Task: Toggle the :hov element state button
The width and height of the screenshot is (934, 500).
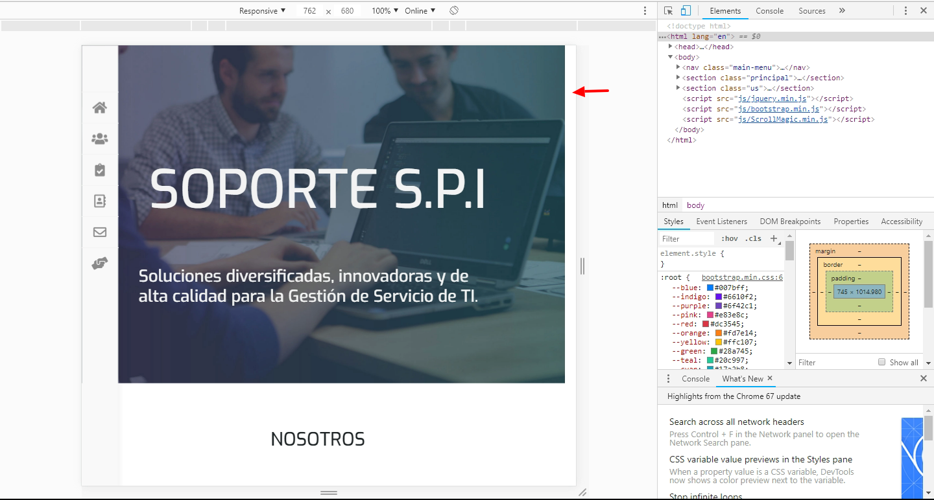Action: coord(730,238)
